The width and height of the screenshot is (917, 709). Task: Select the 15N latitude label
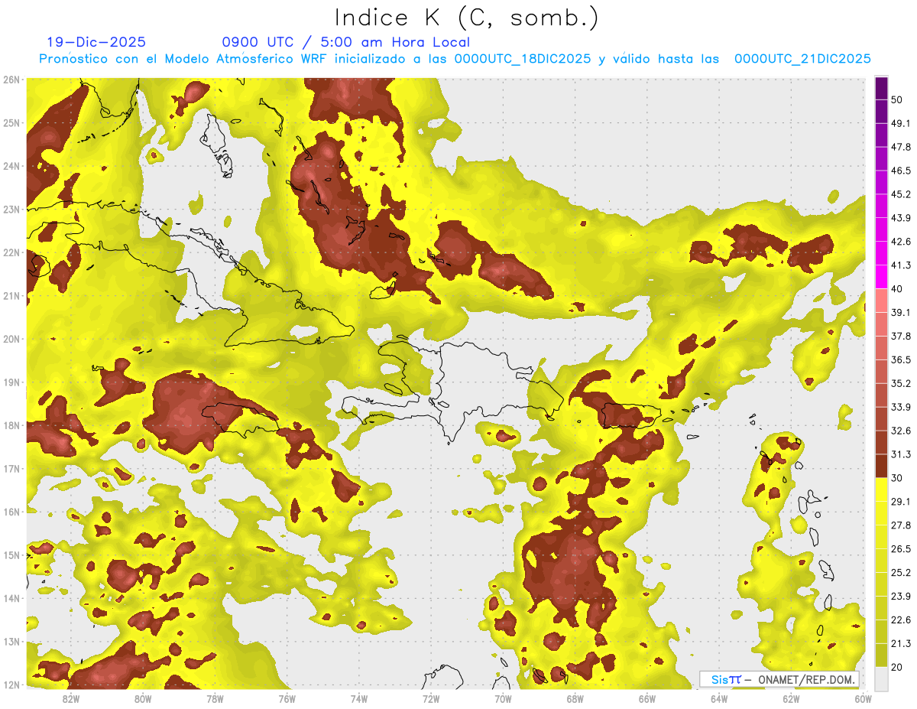point(11,555)
